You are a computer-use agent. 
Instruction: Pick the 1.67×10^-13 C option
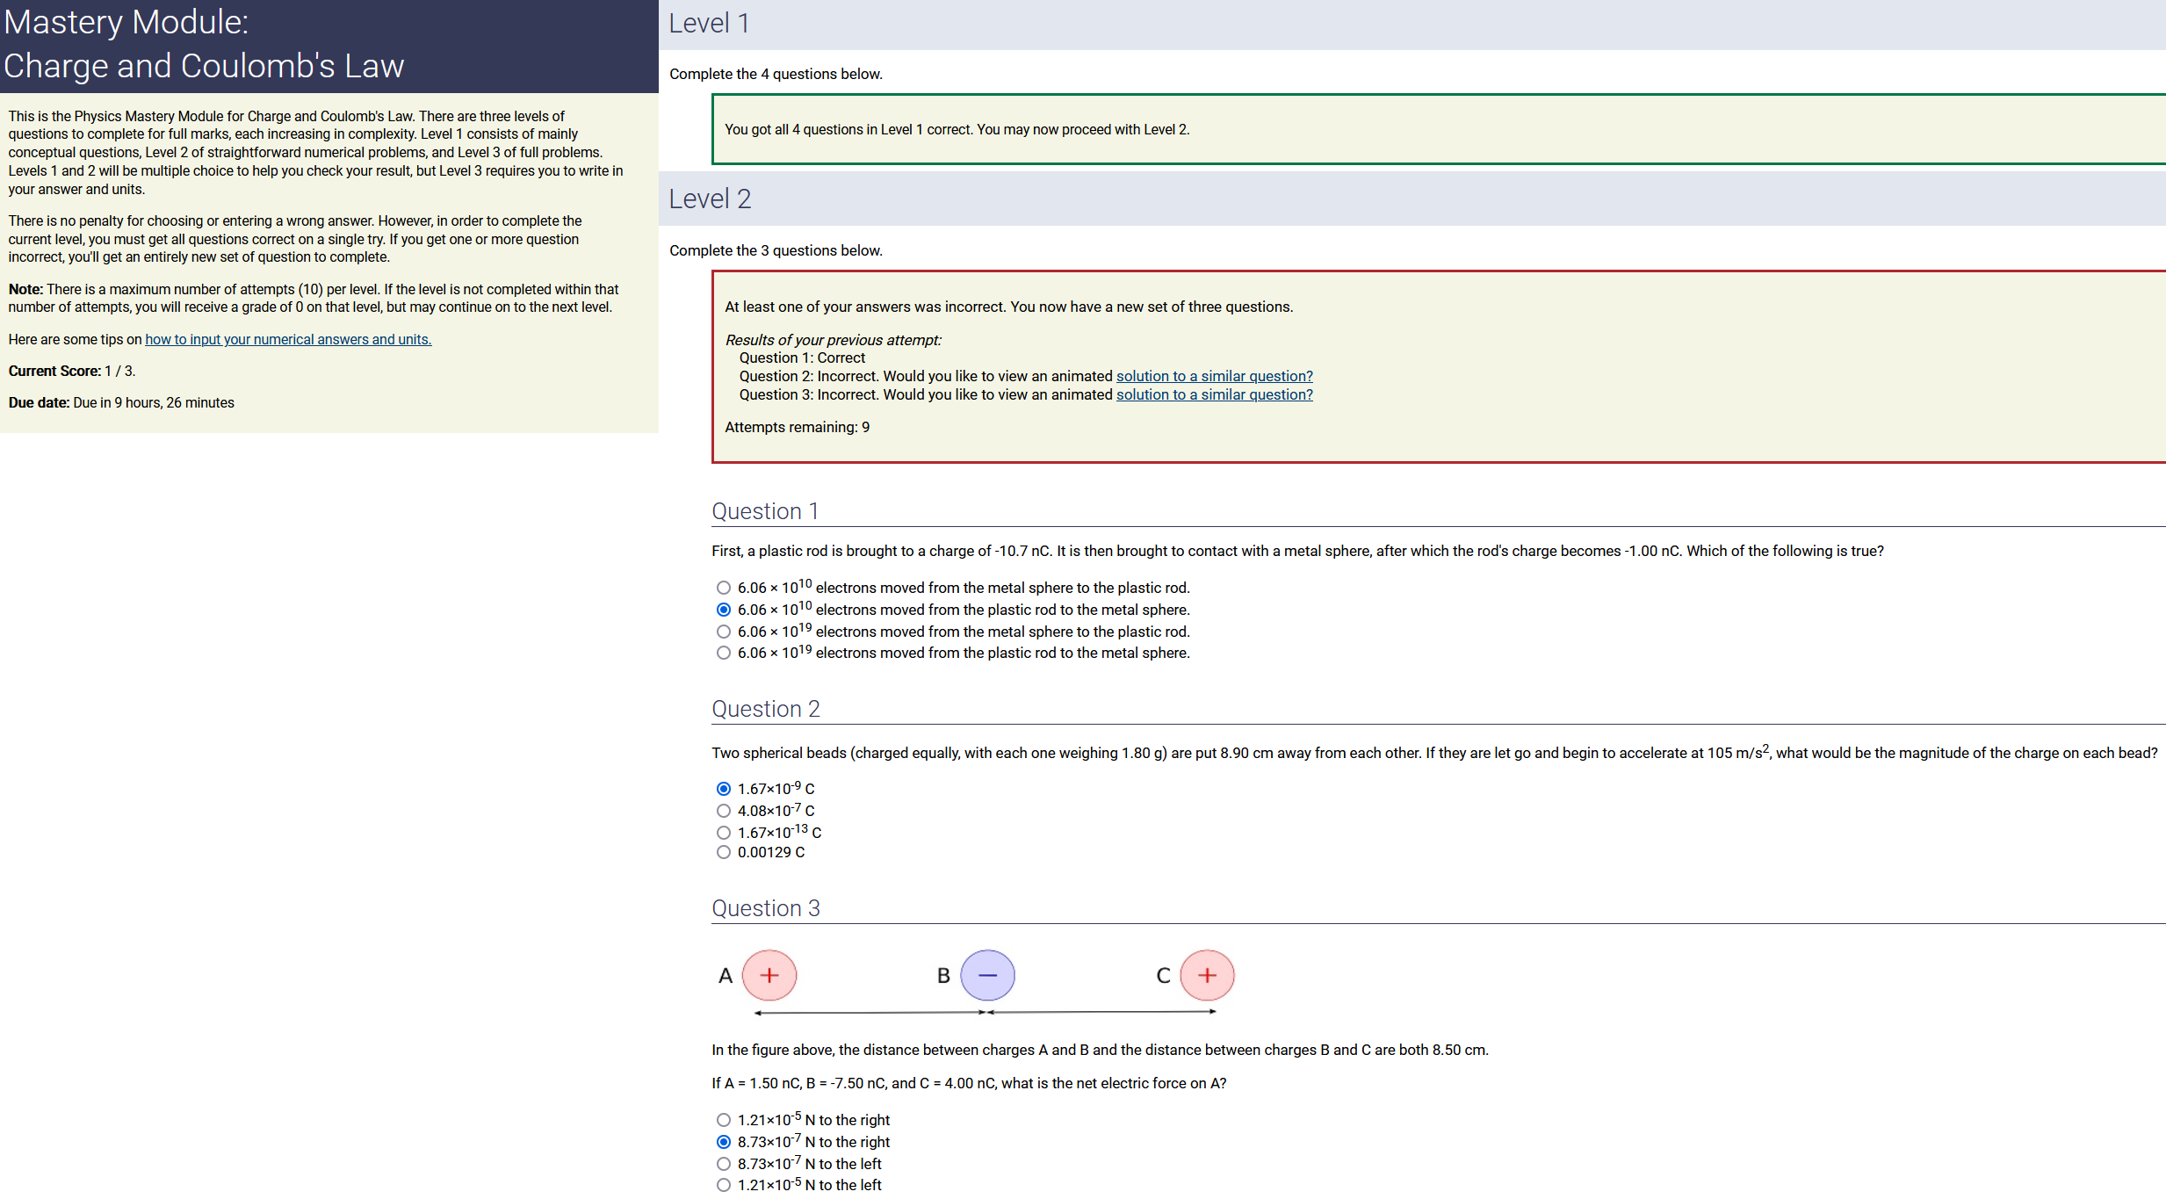tap(723, 833)
